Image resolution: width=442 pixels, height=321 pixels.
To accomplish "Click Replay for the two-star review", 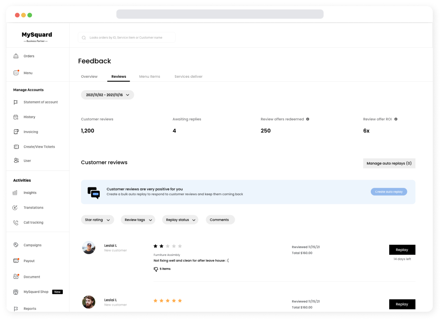I will click(x=402, y=250).
